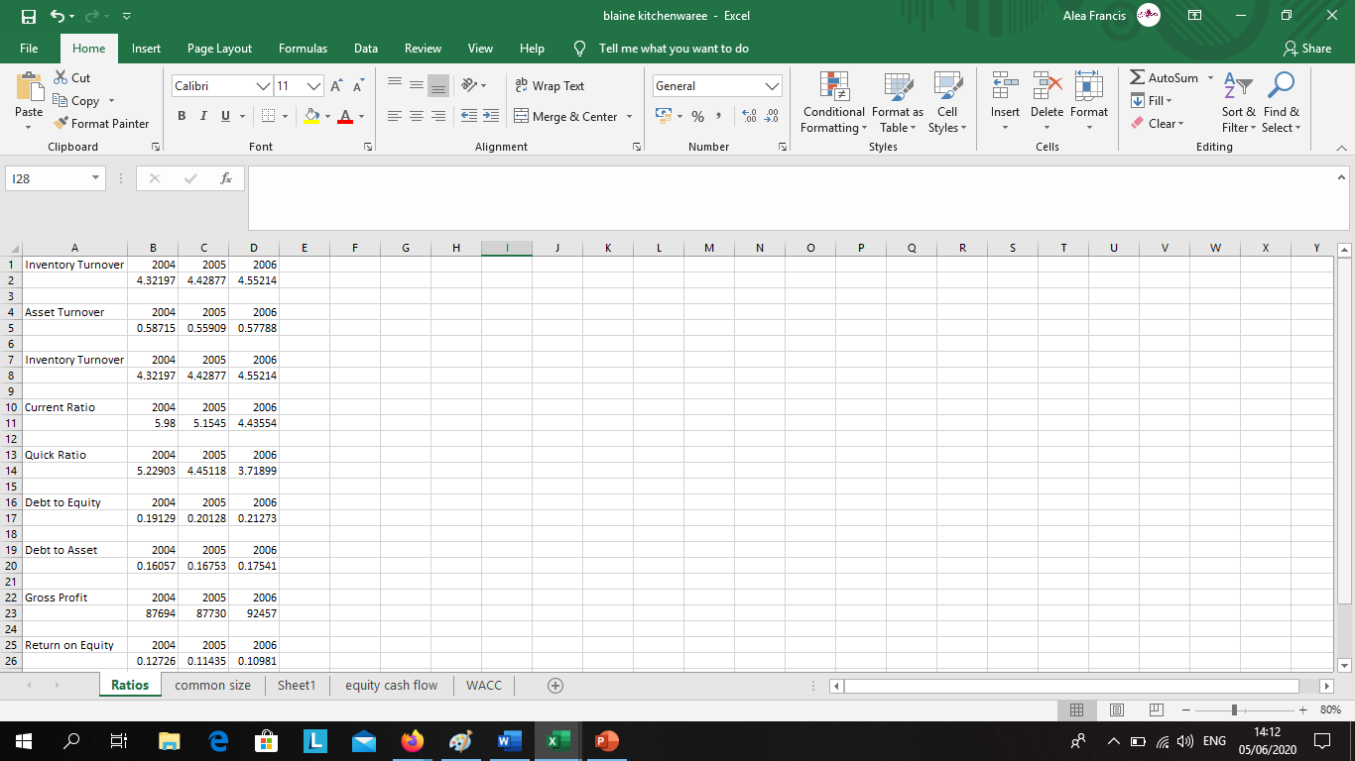Open the WACC sheet tab
This screenshot has height=761, width=1355.
484,685
